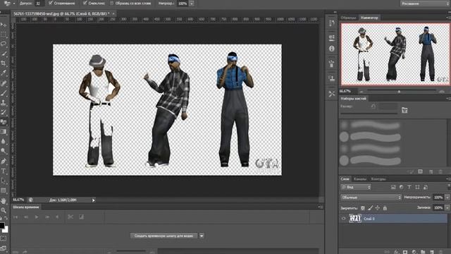Open layer Заливка dropdown arrow

[447, 207]
